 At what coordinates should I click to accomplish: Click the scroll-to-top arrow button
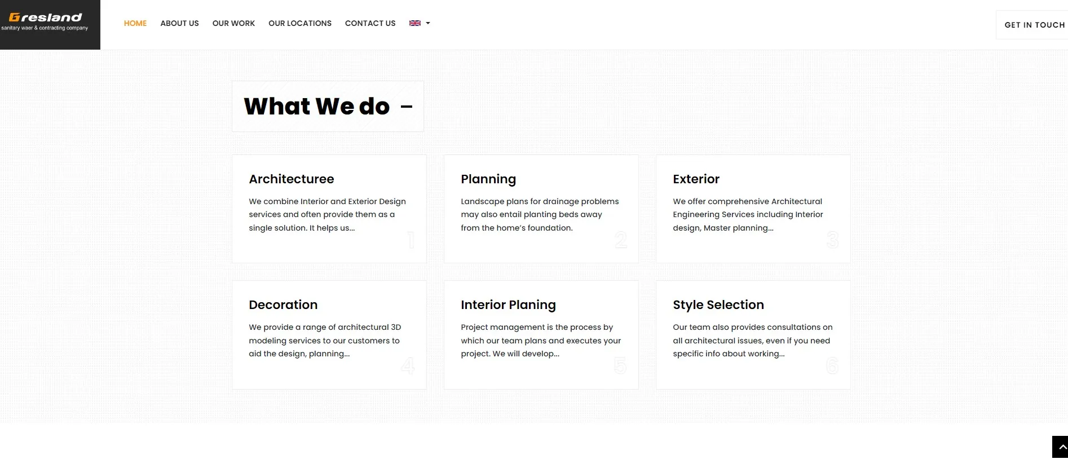(x=1060, y=447)
